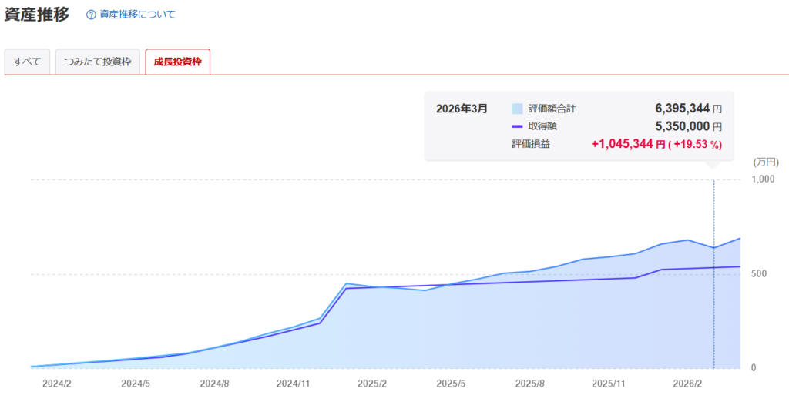The image size is (789, 402).
Task: Click the light blue 評価額合計 legend swatch
Action: click(x=517, y=109)
